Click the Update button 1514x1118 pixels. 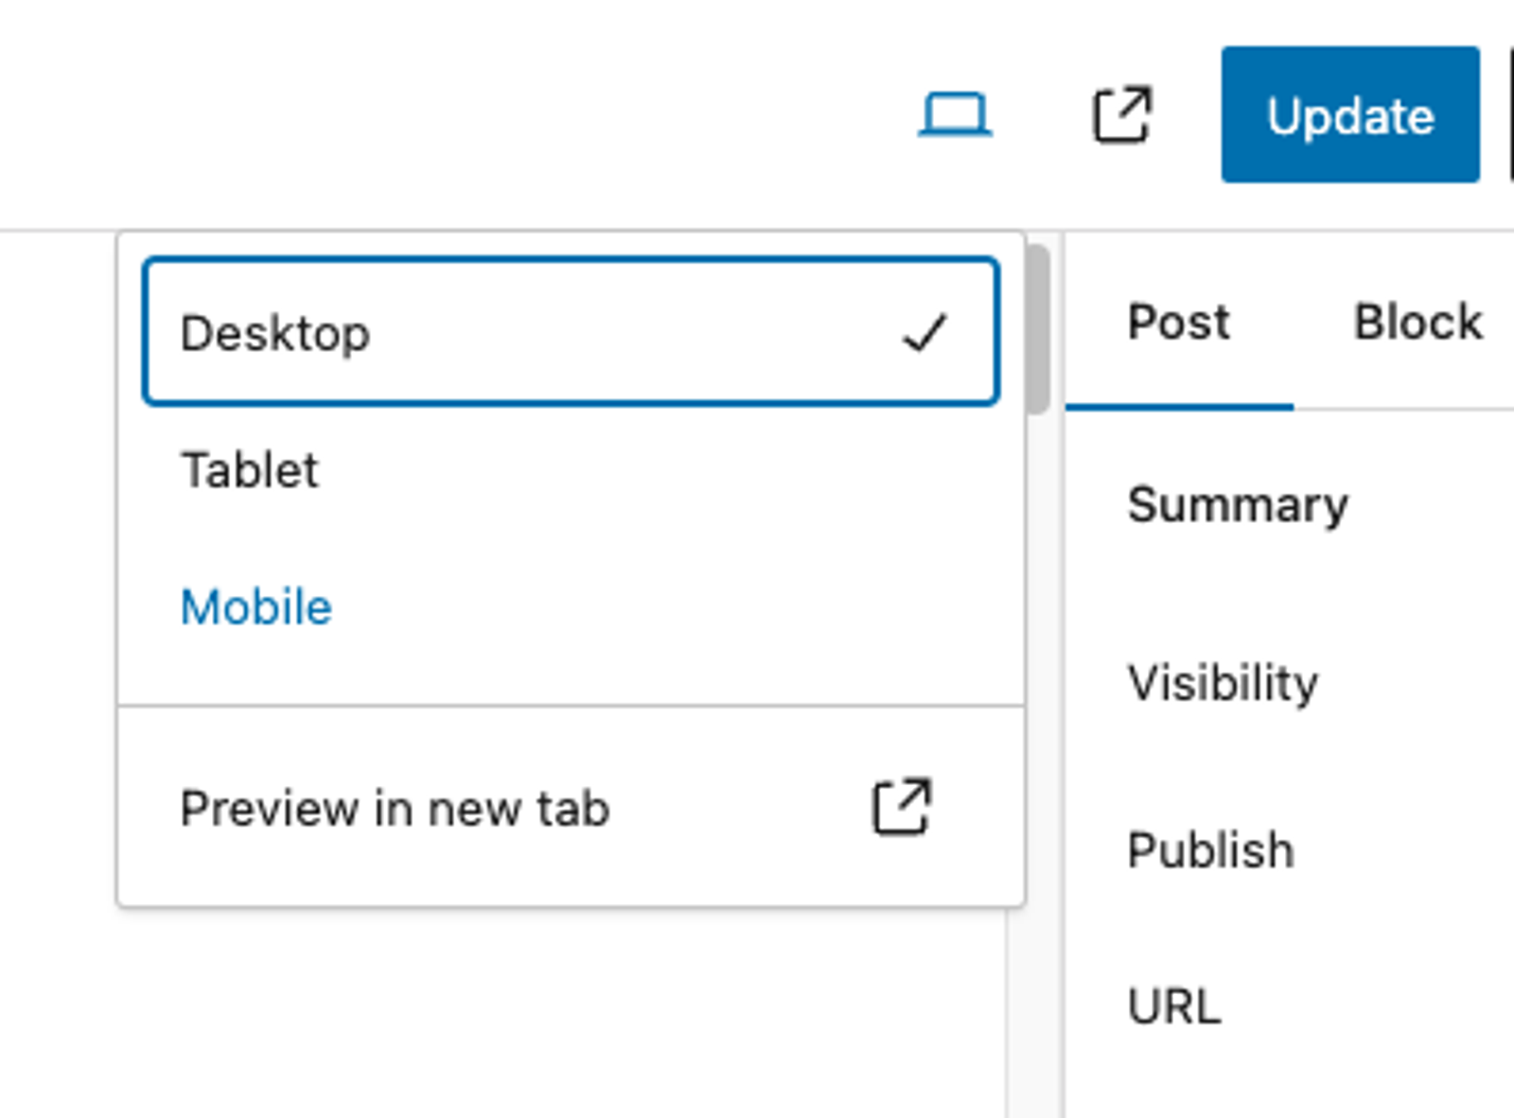pos(1350,115)
